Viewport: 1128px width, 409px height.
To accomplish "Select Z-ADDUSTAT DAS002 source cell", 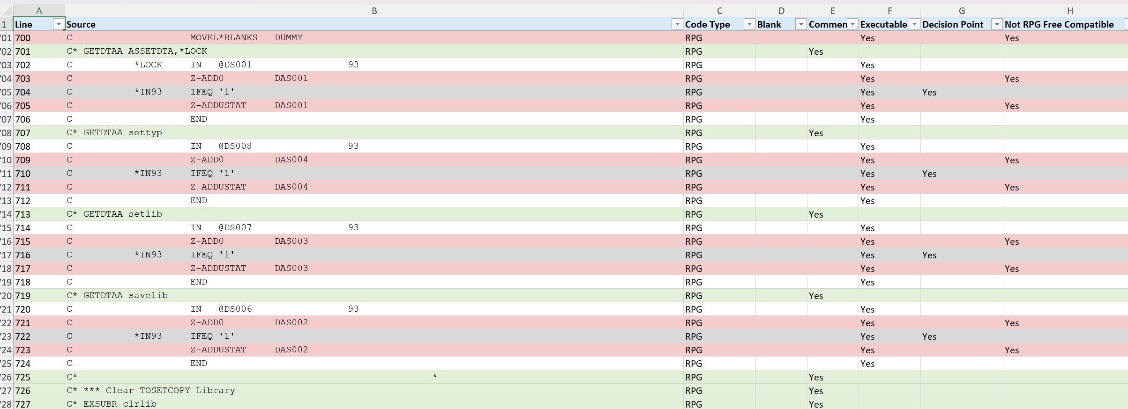I will (374, 350).
